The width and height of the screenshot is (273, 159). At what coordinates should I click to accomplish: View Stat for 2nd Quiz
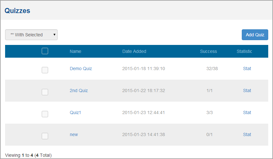pos(247,90)
